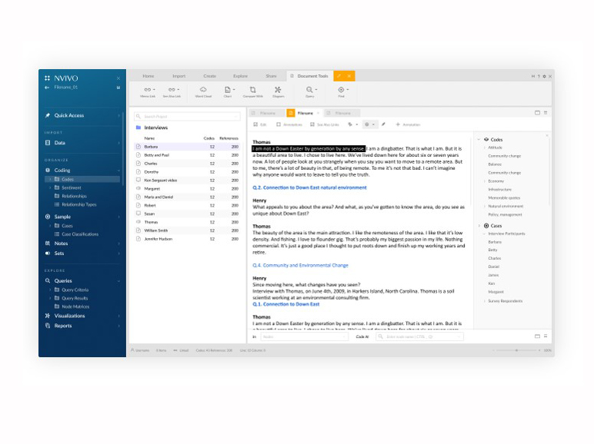Collapse the Coding section in sidebar

click(x=118, y=171)
